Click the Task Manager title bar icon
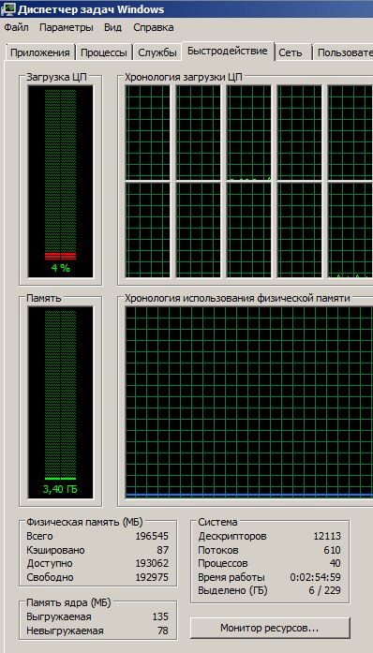 click(x=8, y=9)
